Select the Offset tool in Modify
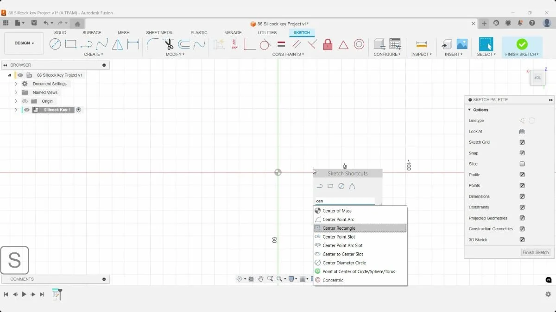The width and height of the screenshot is (556, 312). pos(184,44)
